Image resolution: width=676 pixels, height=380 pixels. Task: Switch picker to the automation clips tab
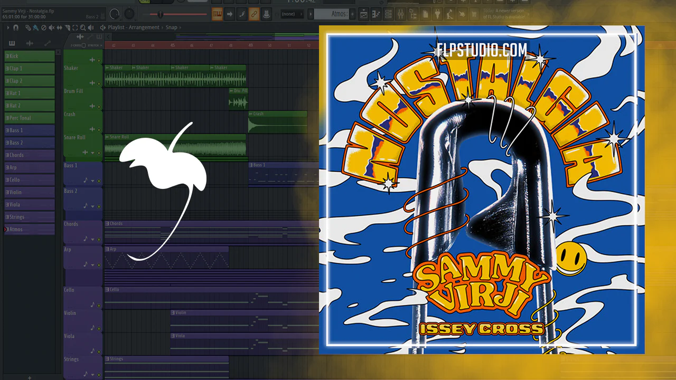point(47,43)
